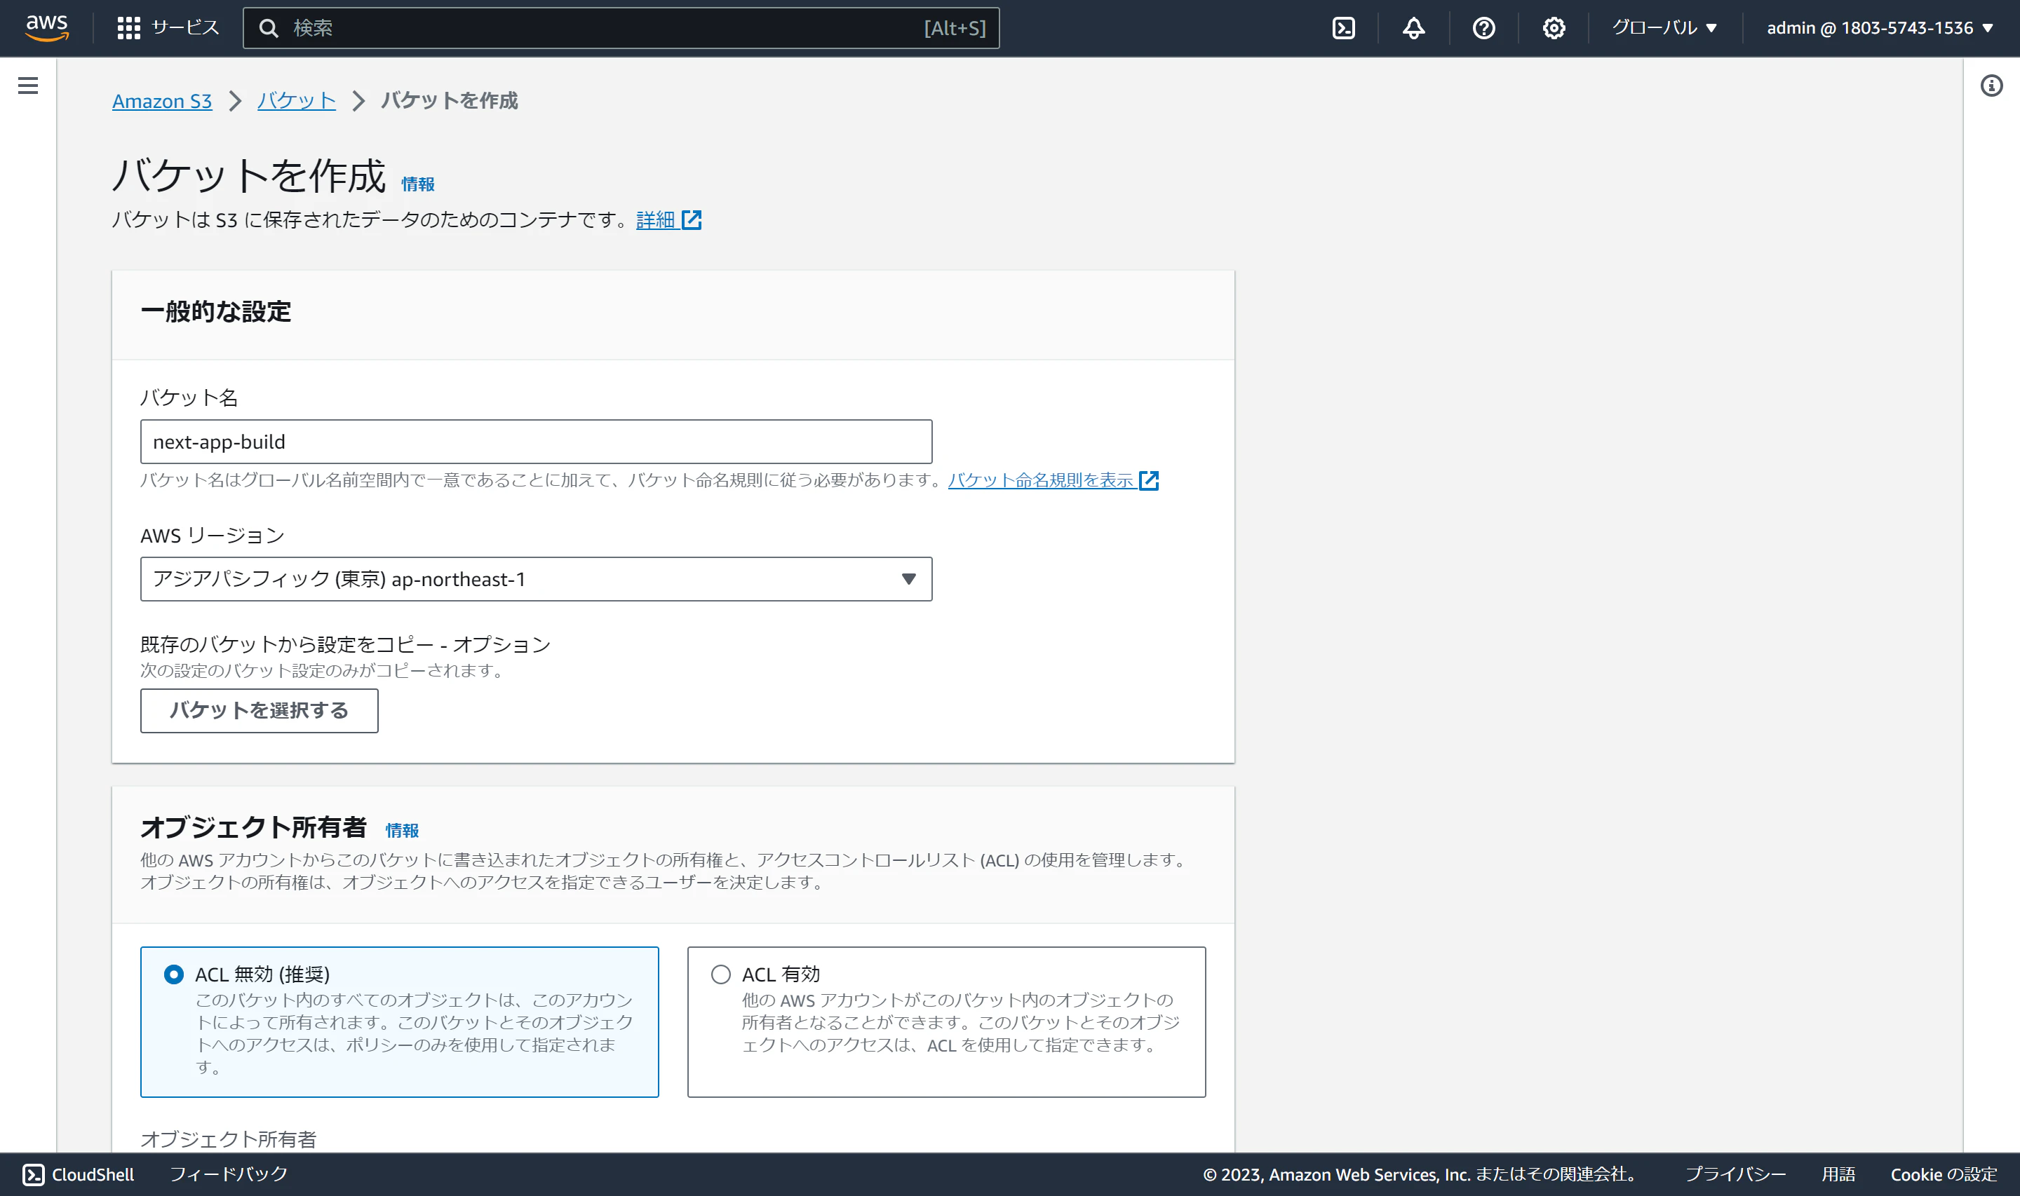Image resolution: width=2020 pixels, height=1196 pixels.
Task: Click the AWS home logo
Action: coord(47,27)
